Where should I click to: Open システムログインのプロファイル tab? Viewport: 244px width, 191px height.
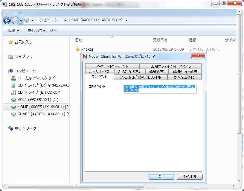pos(141,77)
